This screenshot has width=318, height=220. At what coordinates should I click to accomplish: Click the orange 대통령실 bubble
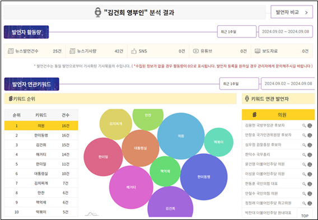(x=141, y=148)
